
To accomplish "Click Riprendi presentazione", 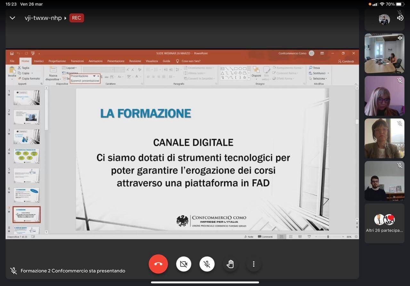I will 85,81.
